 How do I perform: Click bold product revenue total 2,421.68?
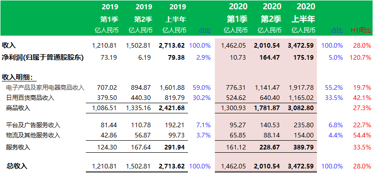[x=172, y=108]
